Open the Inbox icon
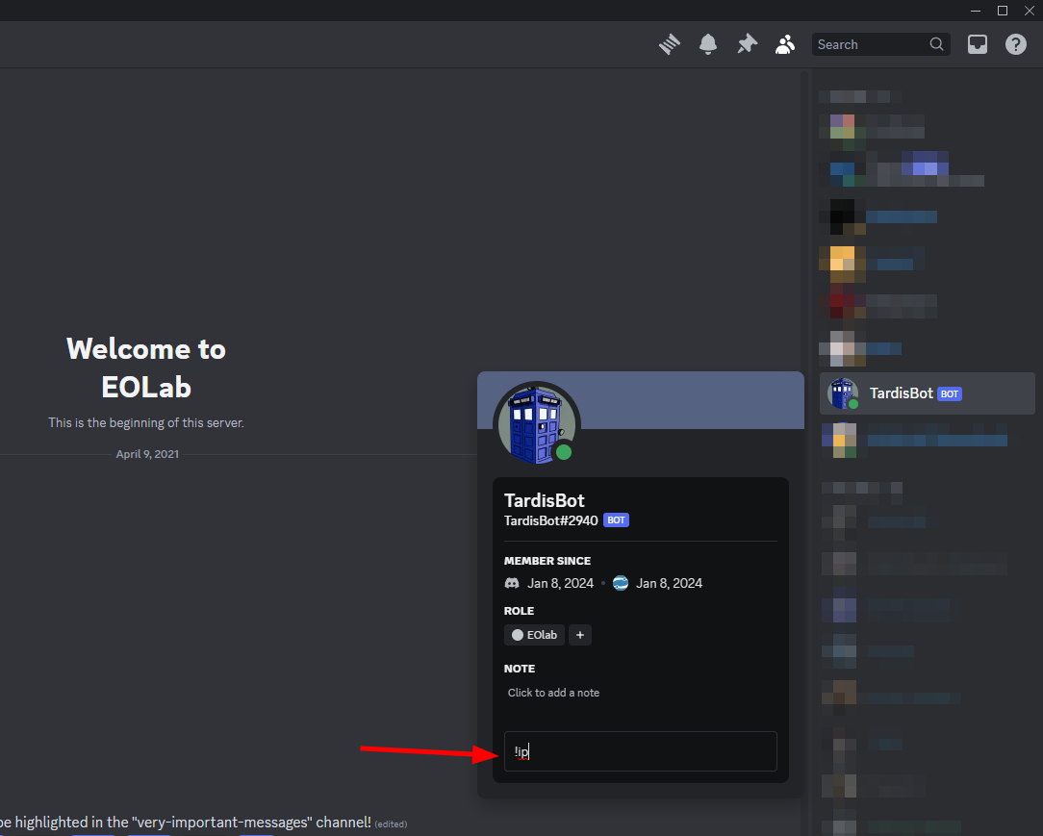The width and height of the screenshot is (1043, 836). 978,44
